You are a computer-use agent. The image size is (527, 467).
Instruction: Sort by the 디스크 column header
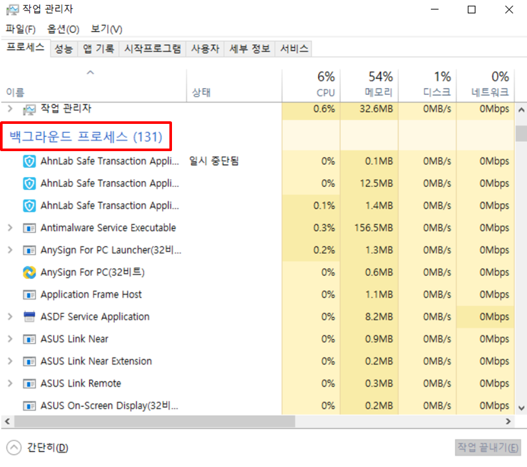click(428, 86)
